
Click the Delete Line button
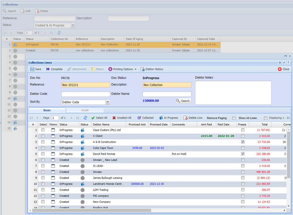[193, 118]
